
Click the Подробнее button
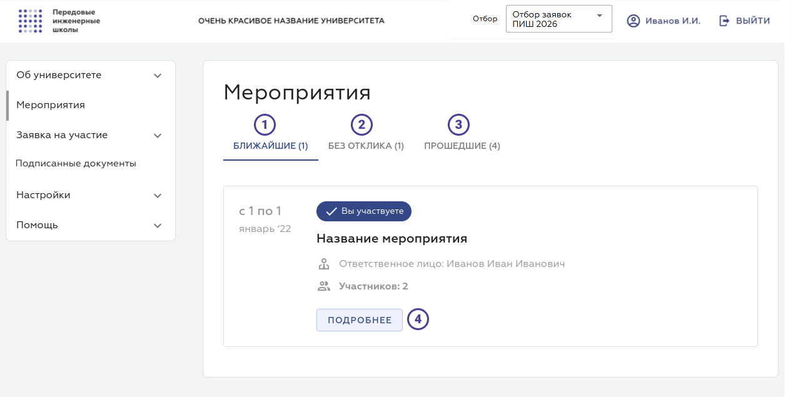point(360,320)
